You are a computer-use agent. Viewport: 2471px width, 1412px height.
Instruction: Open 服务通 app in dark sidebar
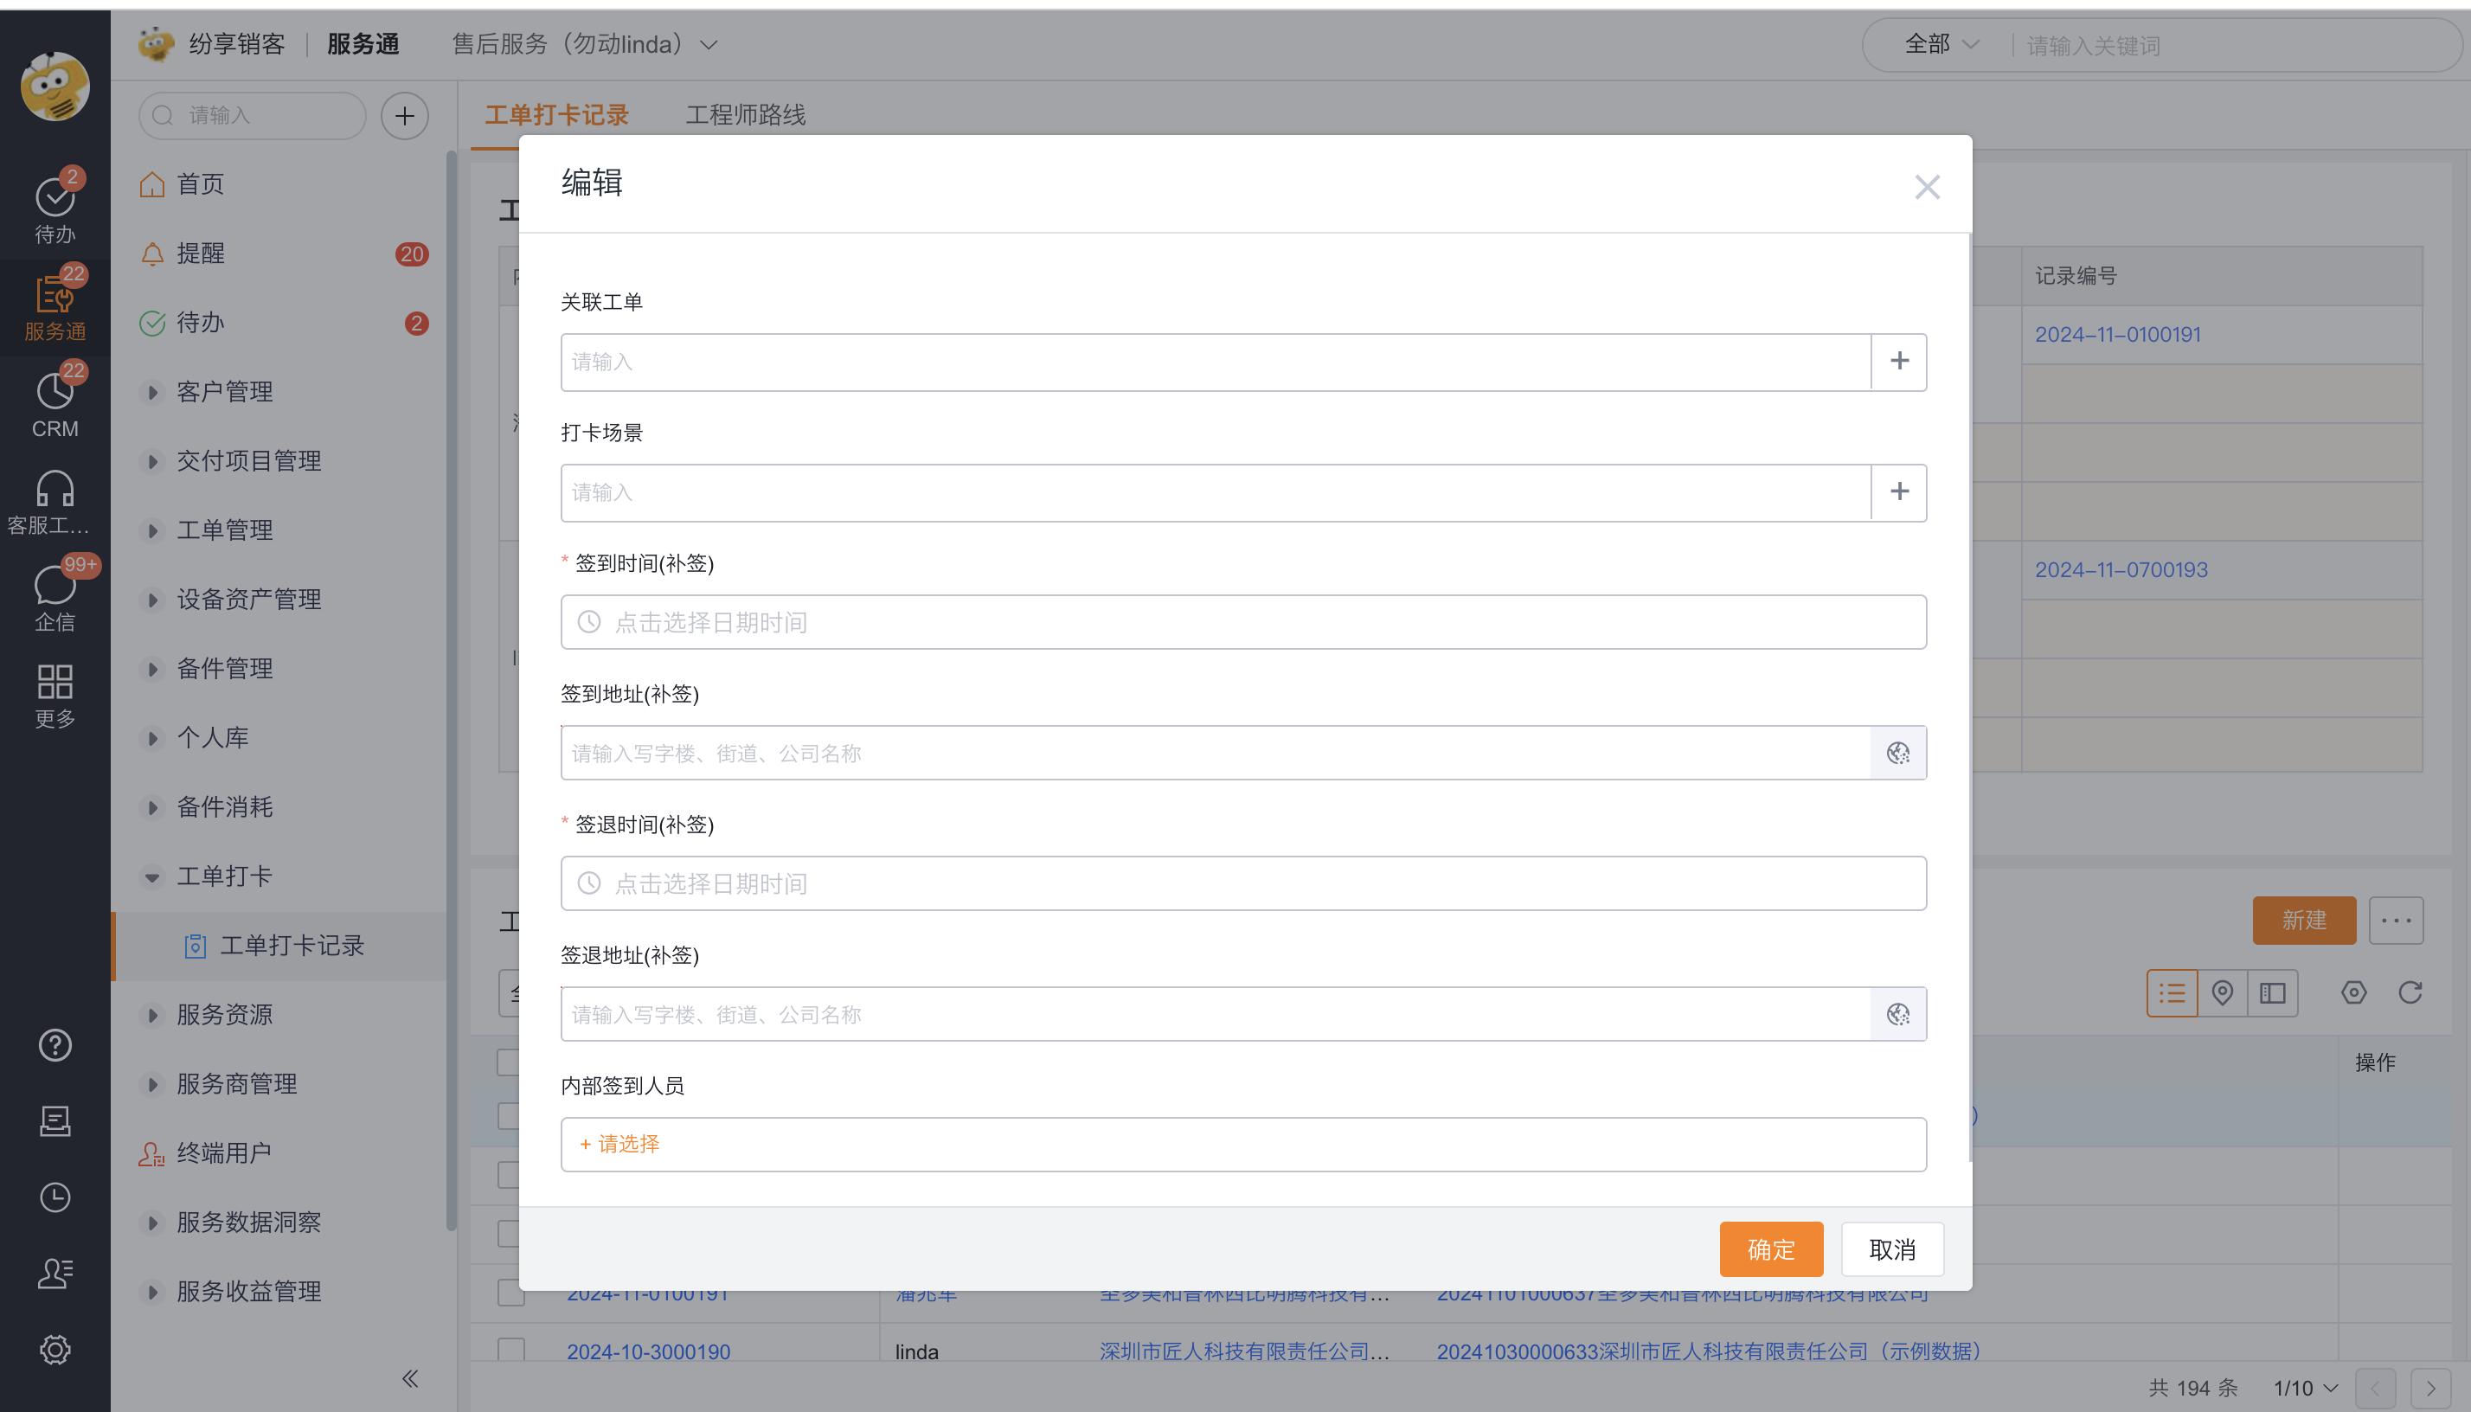point(55,306)
